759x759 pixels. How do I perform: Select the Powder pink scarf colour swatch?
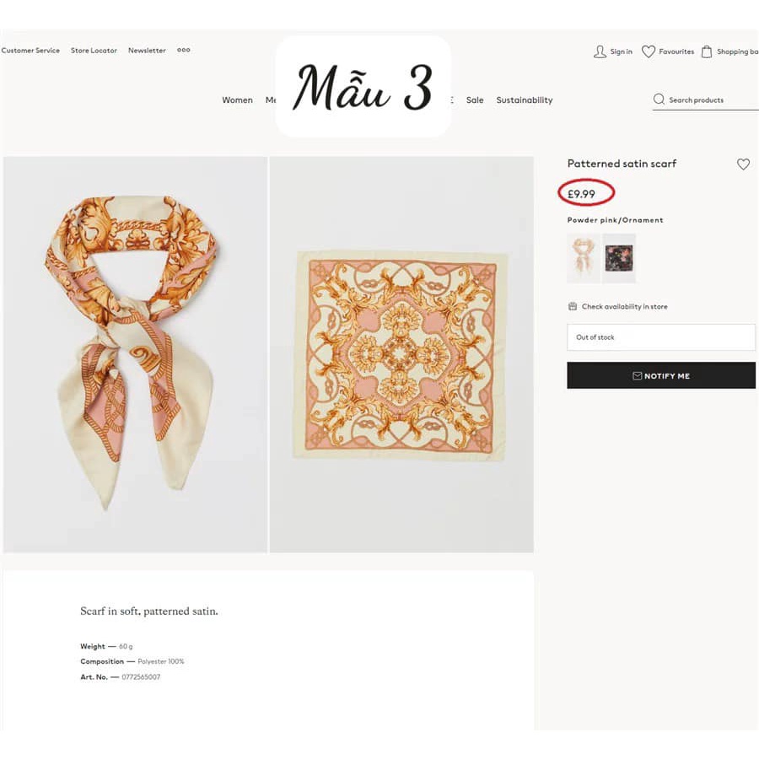coord(583,257)
